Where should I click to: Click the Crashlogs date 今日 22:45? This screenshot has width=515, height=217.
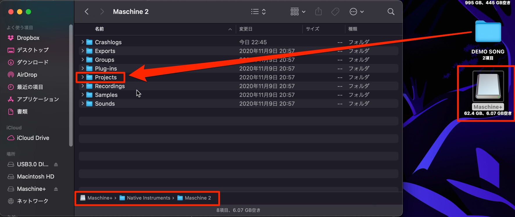[x=253, y=42]
